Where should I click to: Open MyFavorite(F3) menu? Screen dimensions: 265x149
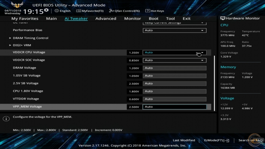coord(93,11)
